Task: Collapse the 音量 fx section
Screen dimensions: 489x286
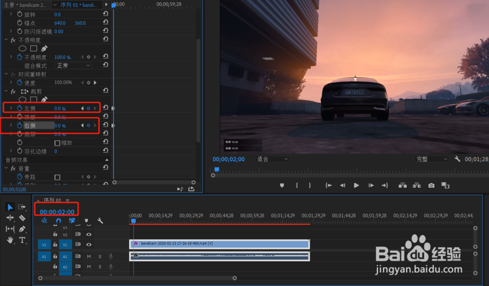Action: tap(6, 168)
